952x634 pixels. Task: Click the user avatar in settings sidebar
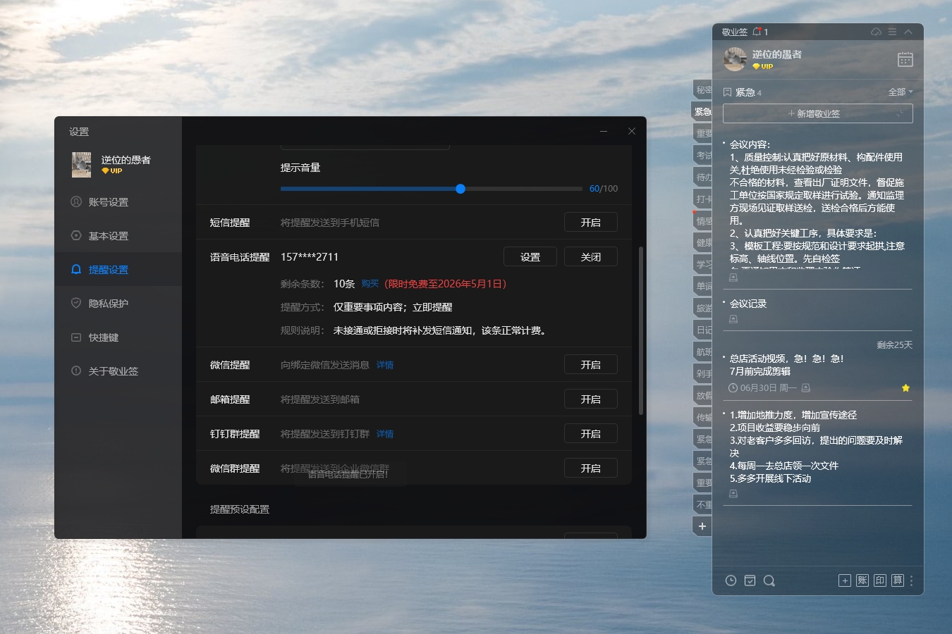(x=82, y=165)
